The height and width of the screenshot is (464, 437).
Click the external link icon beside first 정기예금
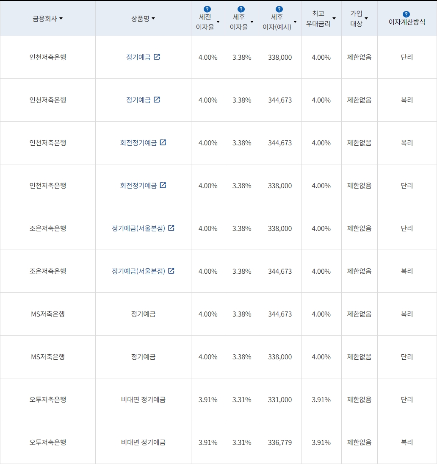(157, 56)
